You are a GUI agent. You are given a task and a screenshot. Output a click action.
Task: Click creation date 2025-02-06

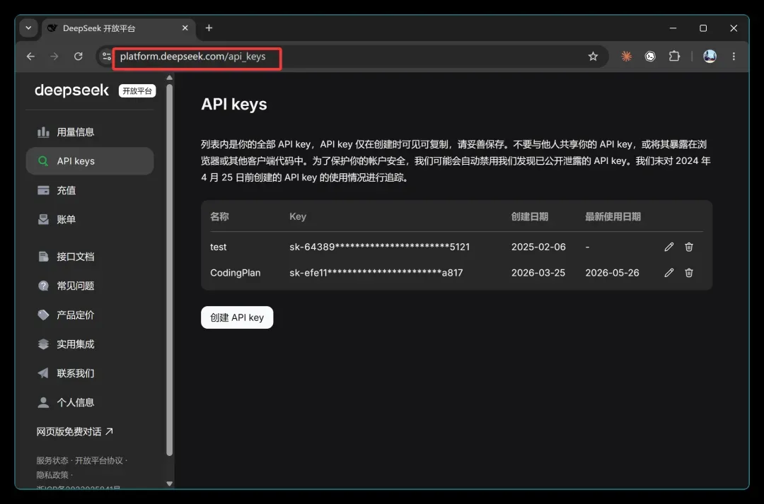click(538, 247)
